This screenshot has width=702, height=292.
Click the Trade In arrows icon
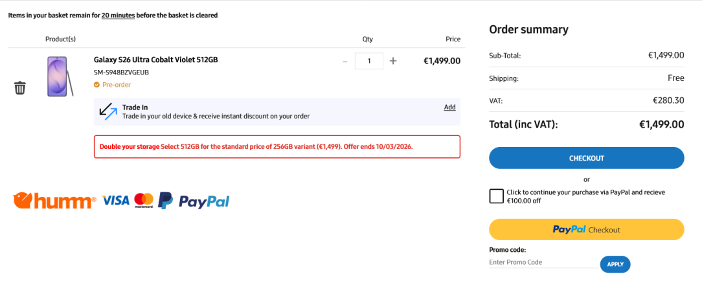coord(108,111)
